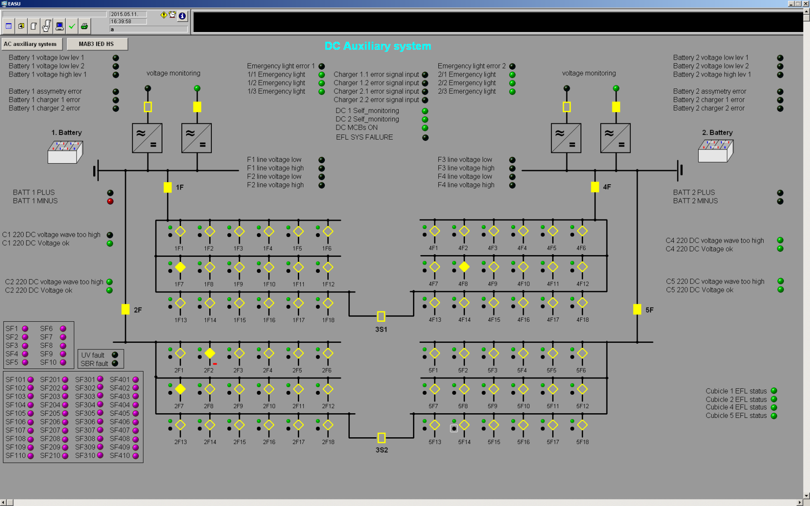Click the text field containing 'a'
Screen dimensions: 810x506
tap(149, 30)
